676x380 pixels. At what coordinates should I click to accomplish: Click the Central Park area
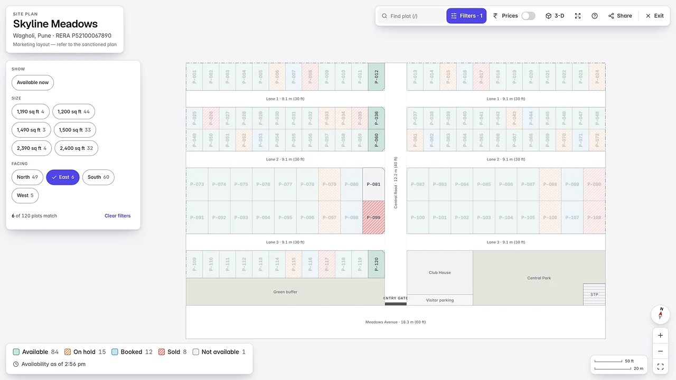pyautogui.click(x=539, y=278)
